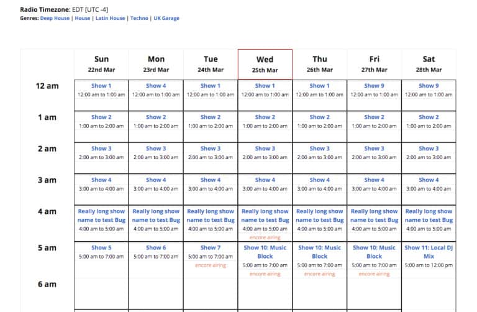477x312 pixels.
Task: Open Show 2 on Tuesday at 1 am
Action: [211, 117]
